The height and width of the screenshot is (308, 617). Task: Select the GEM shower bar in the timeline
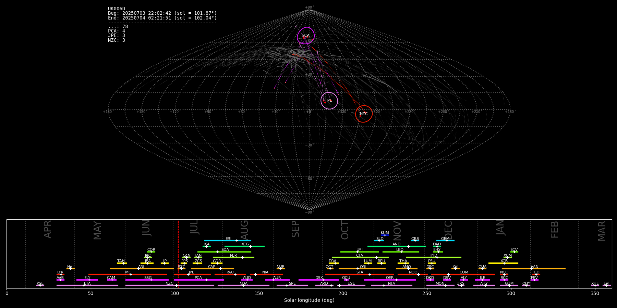point(445,241)
